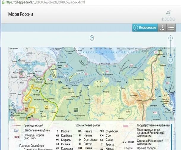181x150 pixels.
Task: Click the secure lock icon in address bar
Action: (x=3, y=2)
